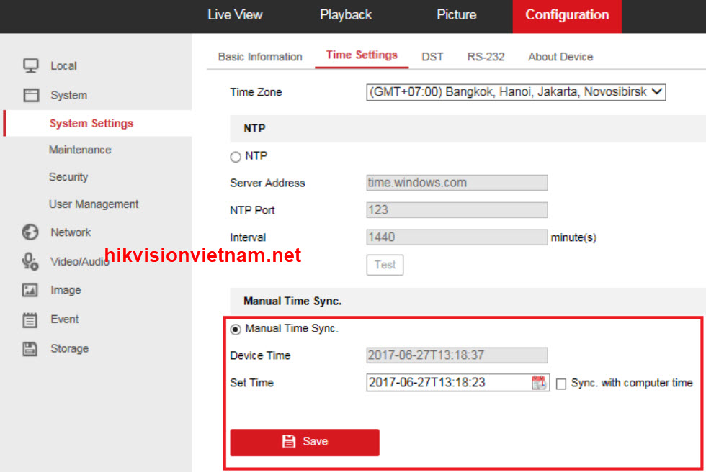This screenshot has height=472, width=706.
Task: Open Network settings via globe icon
Action: coord(30,232)
